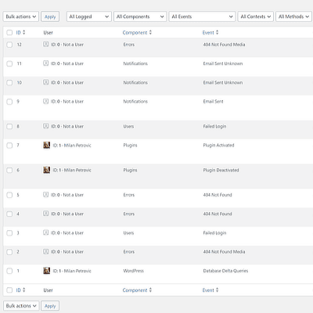
Task: Click Milan Petrovic avatar in row 7
Action: pos(46,145)
